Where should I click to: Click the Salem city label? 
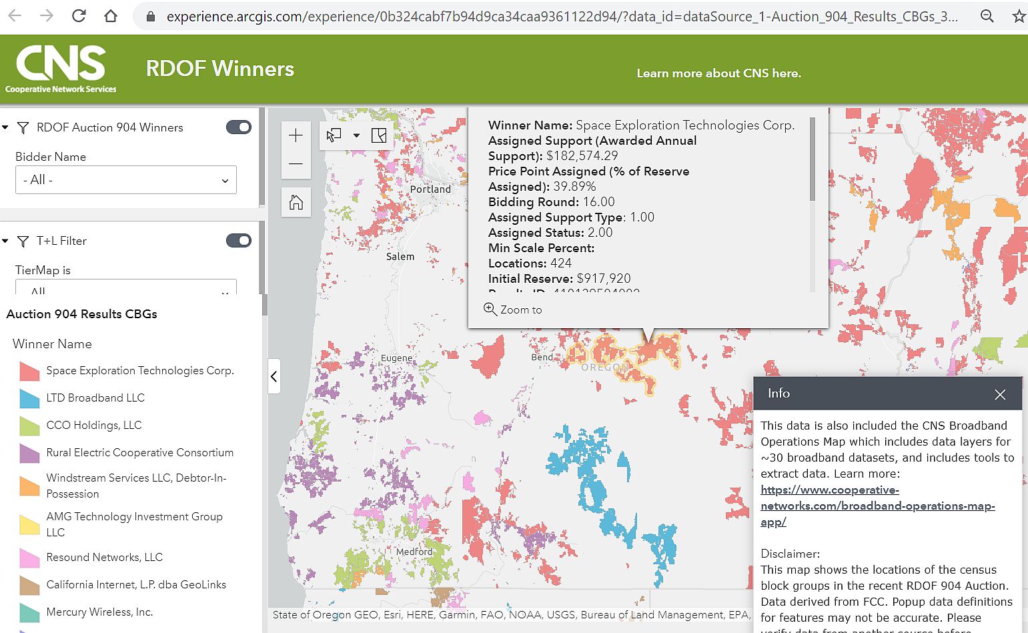(x=400, y=257)
